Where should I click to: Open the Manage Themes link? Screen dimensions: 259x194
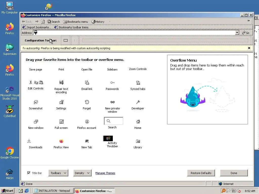point(105,173)
